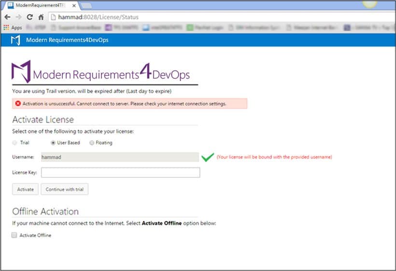Click the 'Activation is unsuccessful' error message
The height and width of the screenshot is (271, 396).
pos(124,104)
